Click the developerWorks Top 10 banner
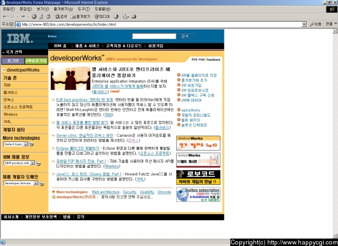 coord(199,143)
